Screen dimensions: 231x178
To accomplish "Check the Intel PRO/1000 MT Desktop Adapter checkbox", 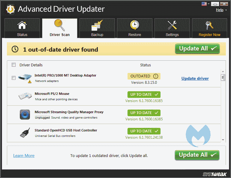I will click(13, 78).
